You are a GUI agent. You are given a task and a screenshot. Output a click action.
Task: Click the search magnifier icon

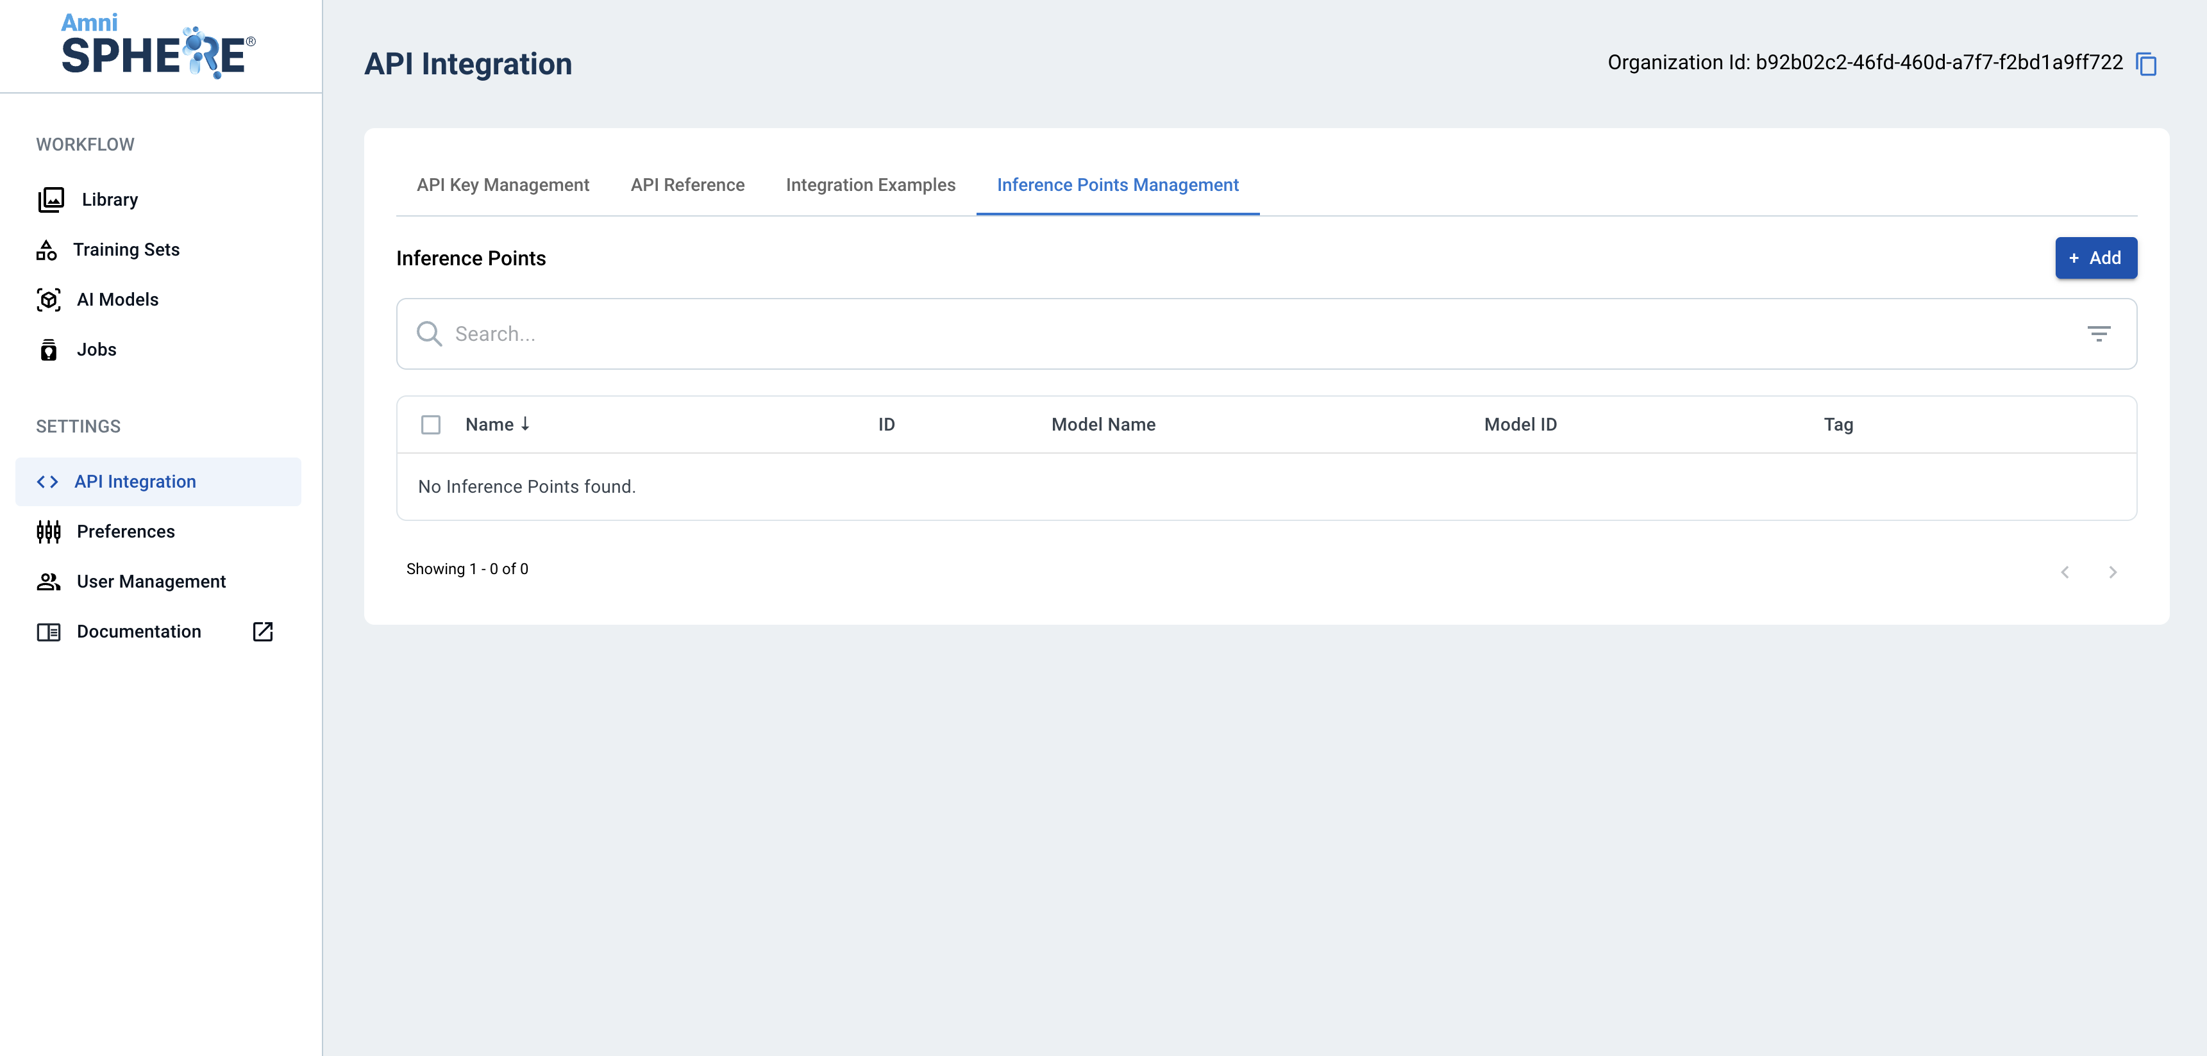click(428, 334)
